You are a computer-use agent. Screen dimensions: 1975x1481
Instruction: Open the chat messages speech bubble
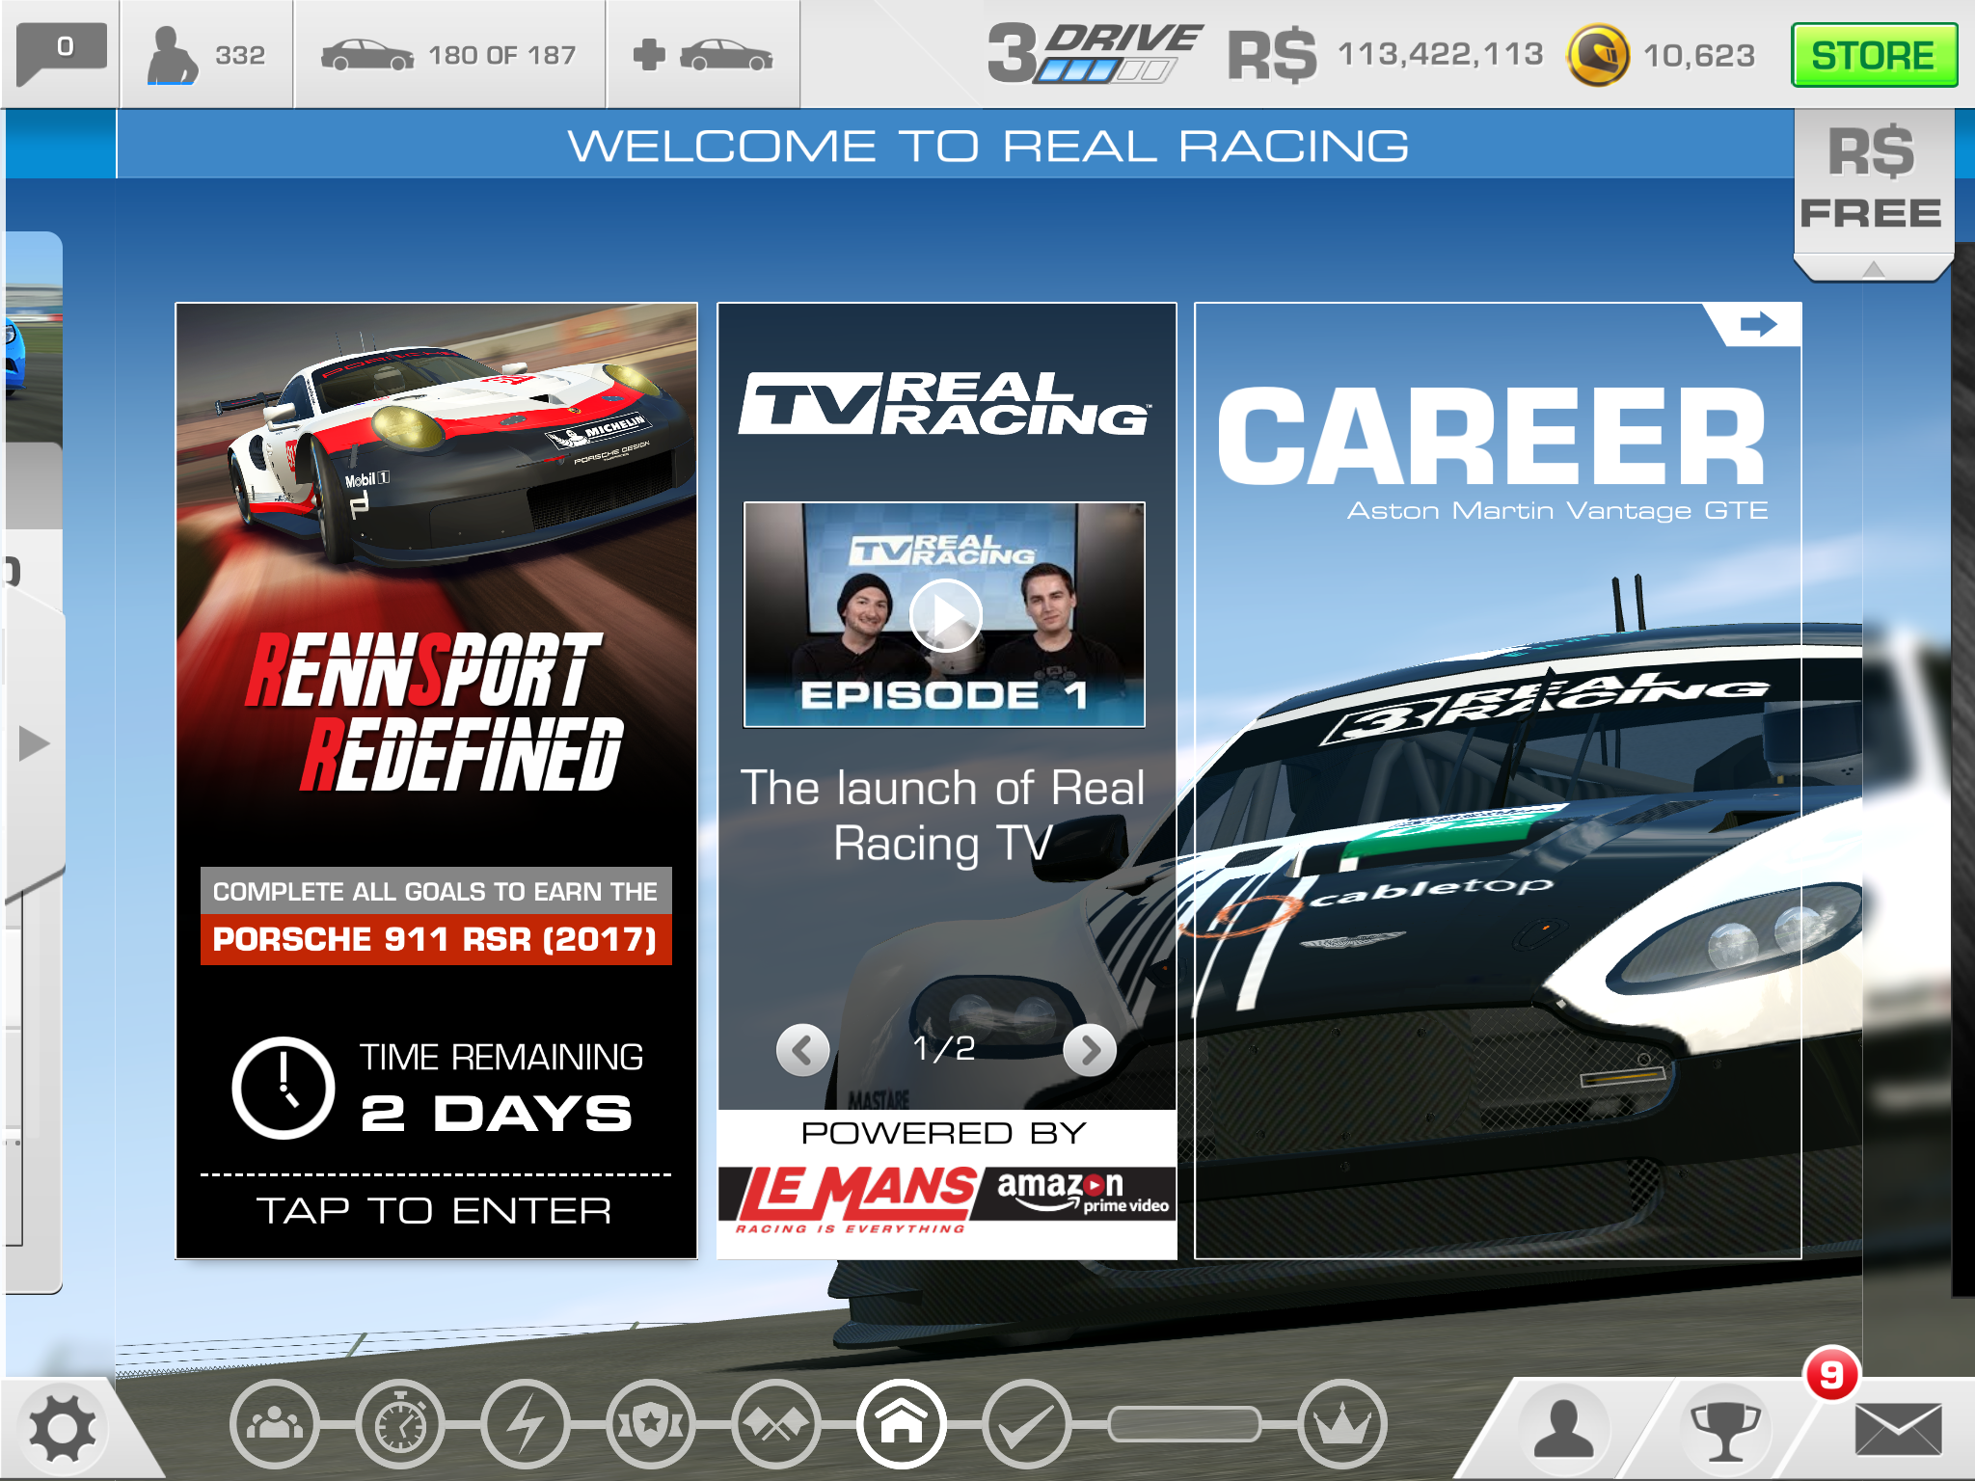pyautogui.click(x=62, y=52)
